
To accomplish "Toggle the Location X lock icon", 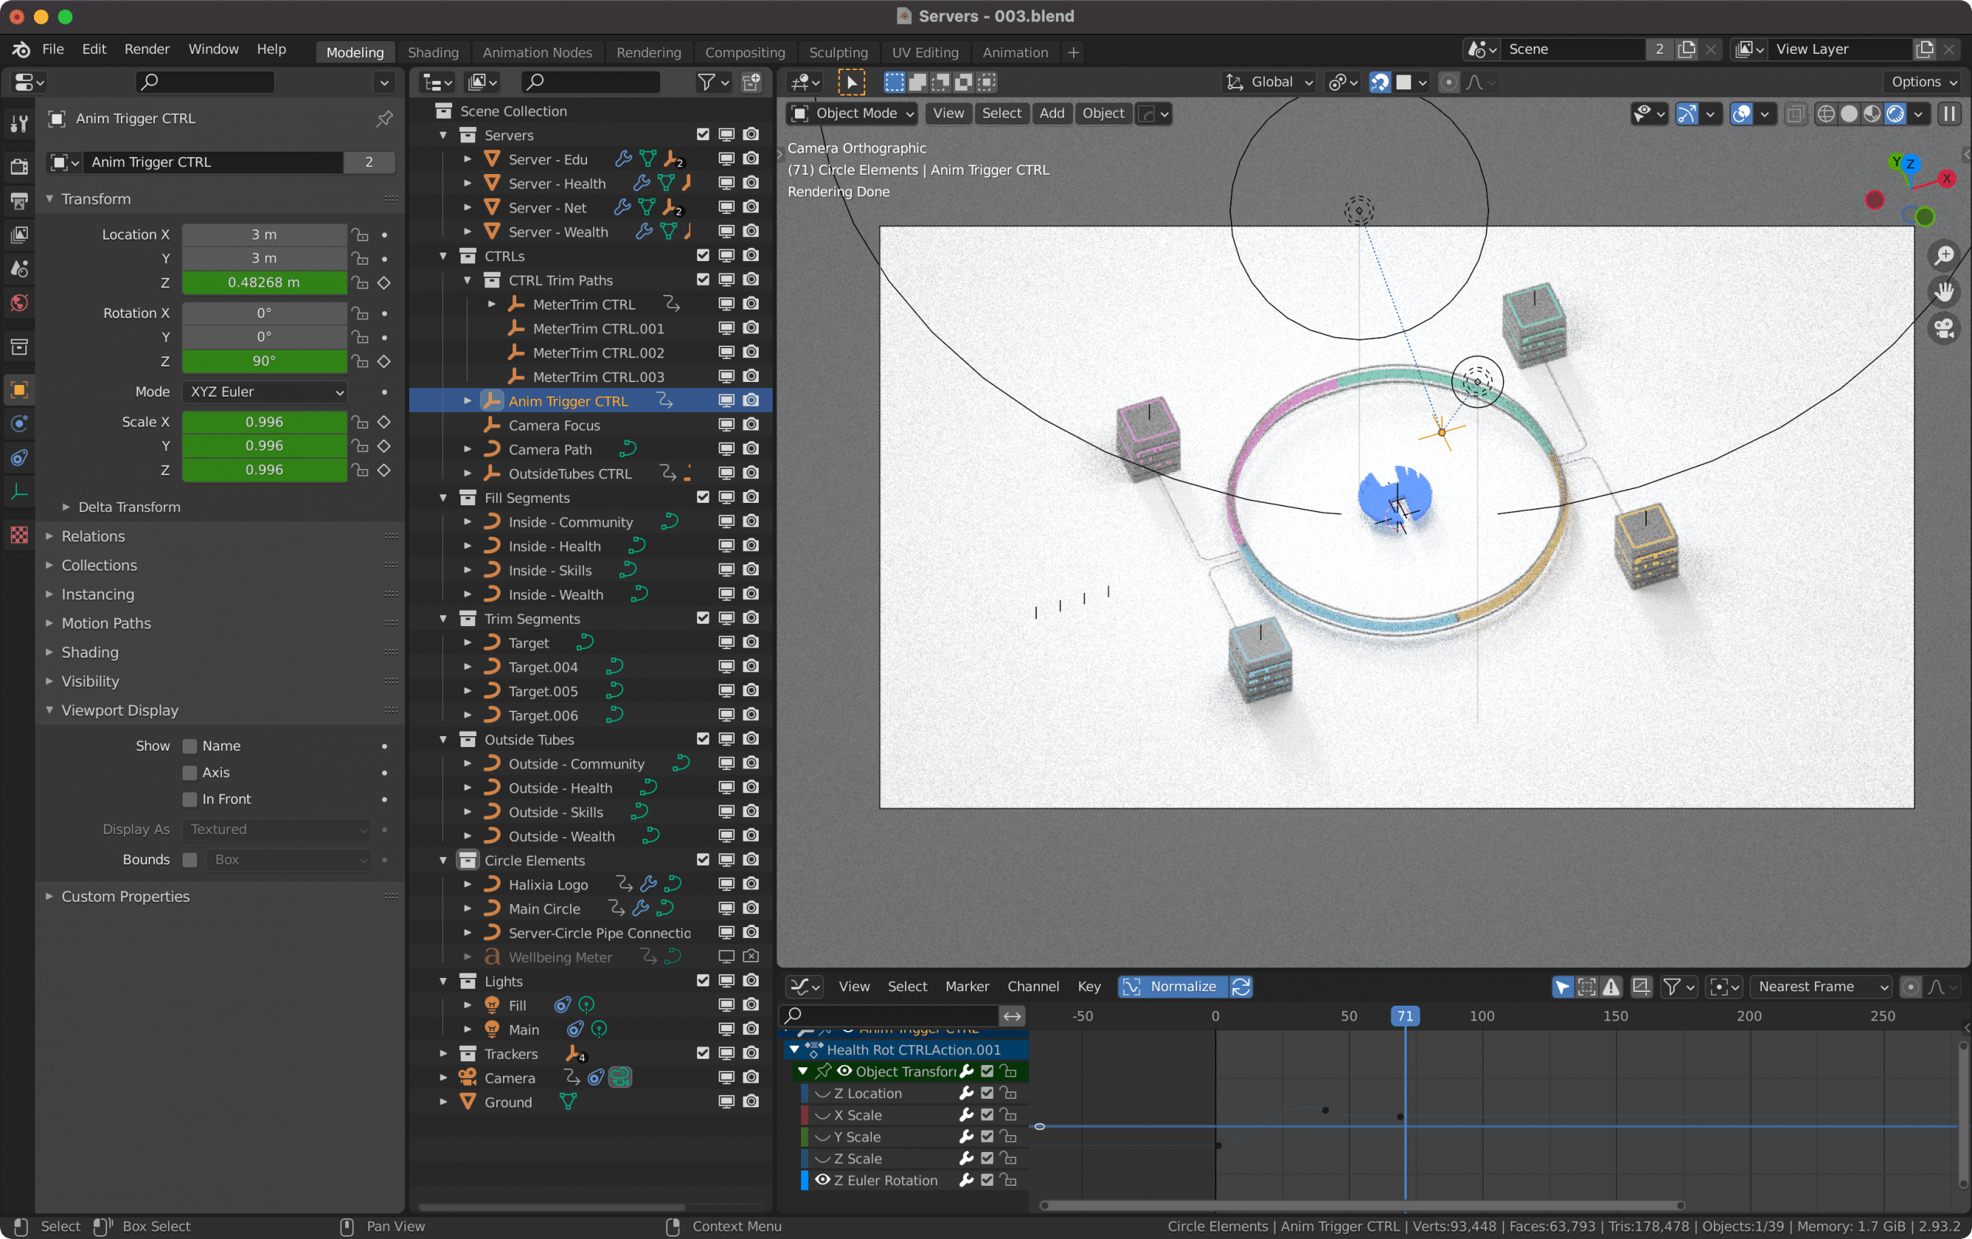I will 360,235.
